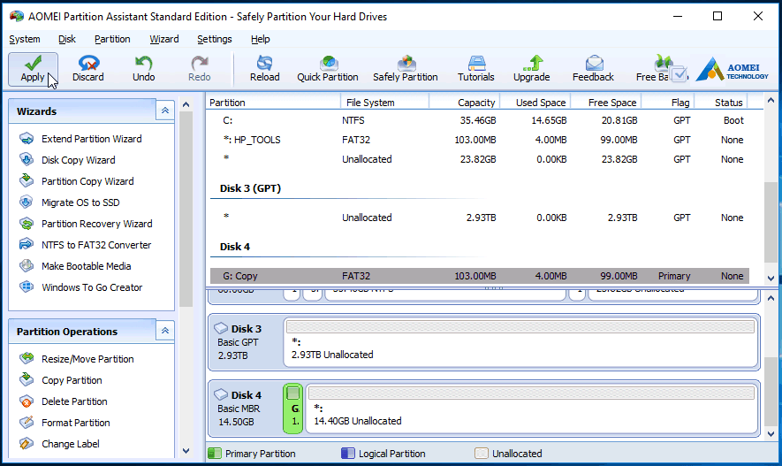Image resolution: width=782 pixels, height=466 pixels.
Task: Open Tutorials from toolbar
Action: 476,69
